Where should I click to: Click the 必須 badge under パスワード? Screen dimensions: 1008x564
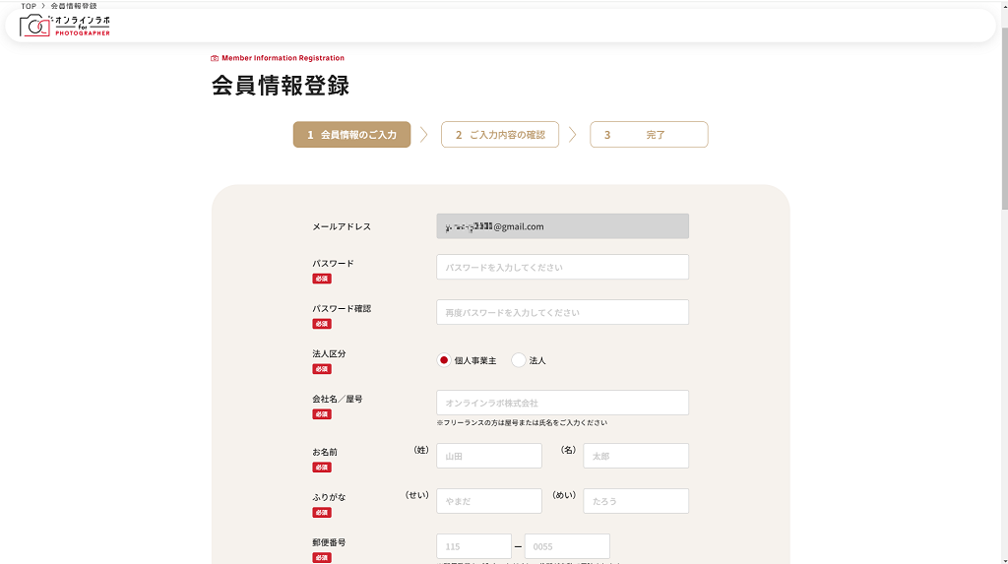point(322,279)
